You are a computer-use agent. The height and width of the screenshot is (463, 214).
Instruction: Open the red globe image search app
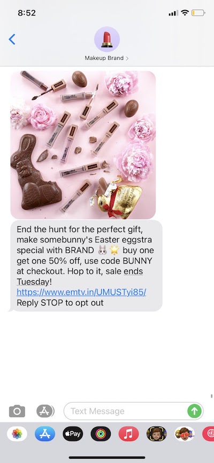click(x=208, y=434)
